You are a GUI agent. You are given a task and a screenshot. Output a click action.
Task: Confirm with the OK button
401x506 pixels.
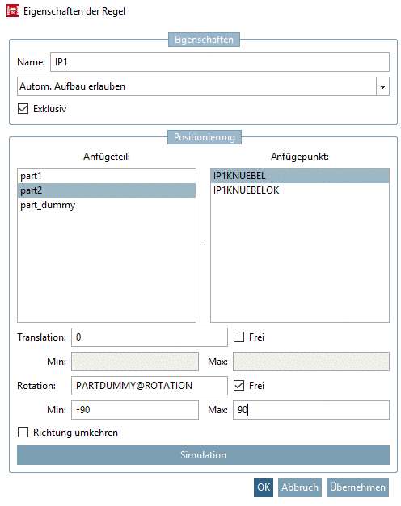click(264, 487)
